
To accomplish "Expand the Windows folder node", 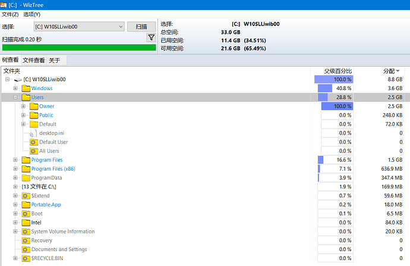I will [x=15, y=88].
